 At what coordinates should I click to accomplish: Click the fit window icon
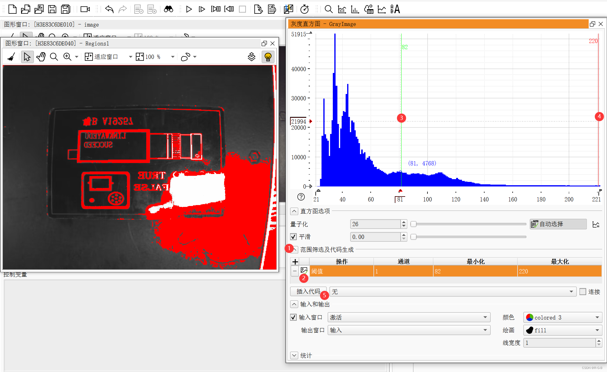89,57
